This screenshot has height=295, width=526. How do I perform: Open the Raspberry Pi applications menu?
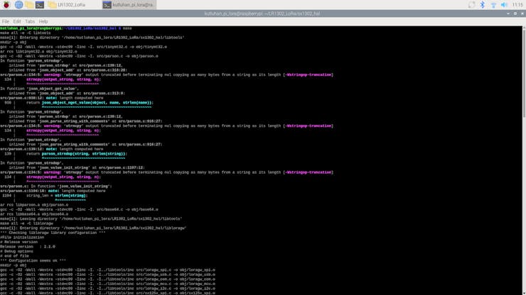[6, 5]
